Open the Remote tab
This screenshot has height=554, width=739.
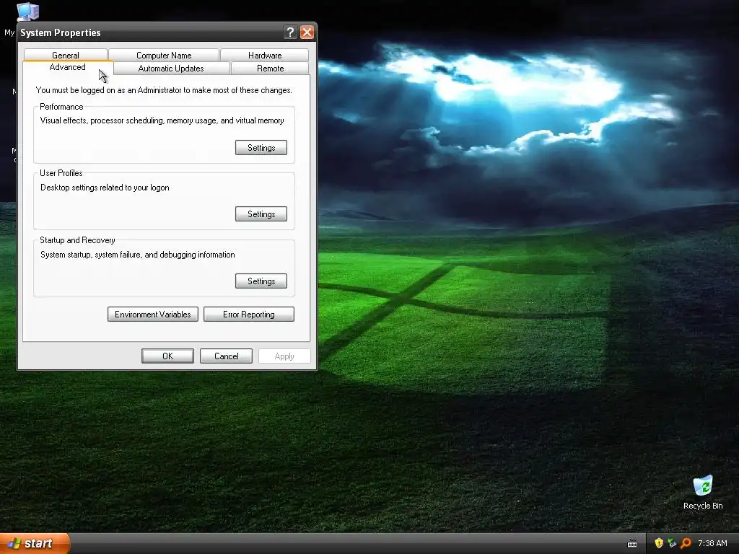[270, 69]
